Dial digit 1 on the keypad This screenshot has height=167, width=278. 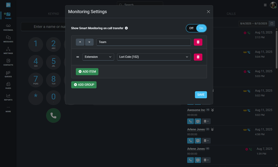[x=36, y=44]
